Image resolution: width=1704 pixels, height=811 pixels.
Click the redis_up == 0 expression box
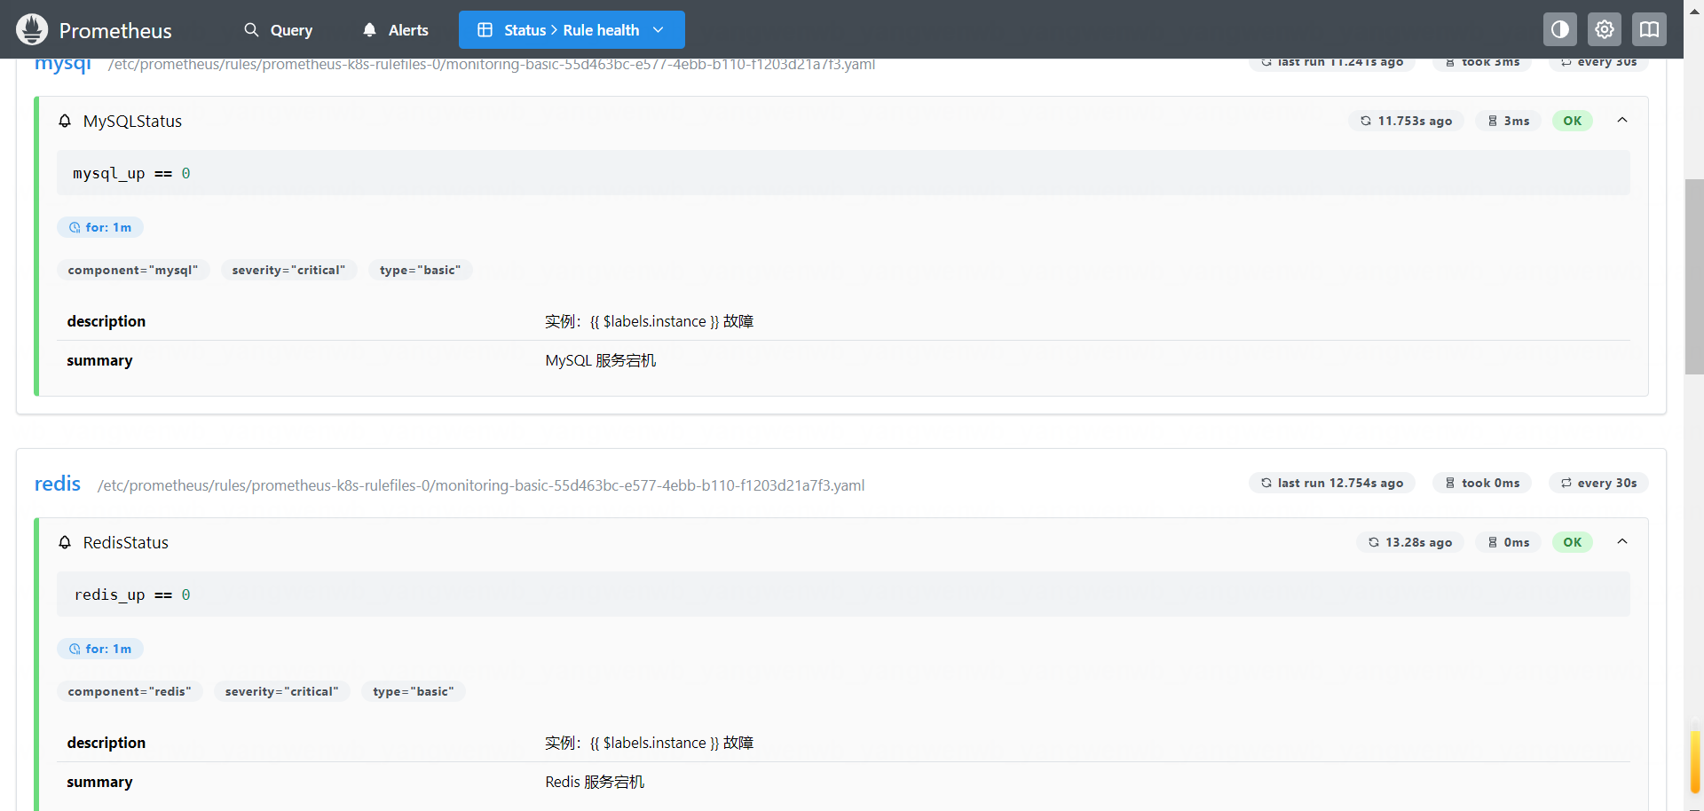pos(843,594)
